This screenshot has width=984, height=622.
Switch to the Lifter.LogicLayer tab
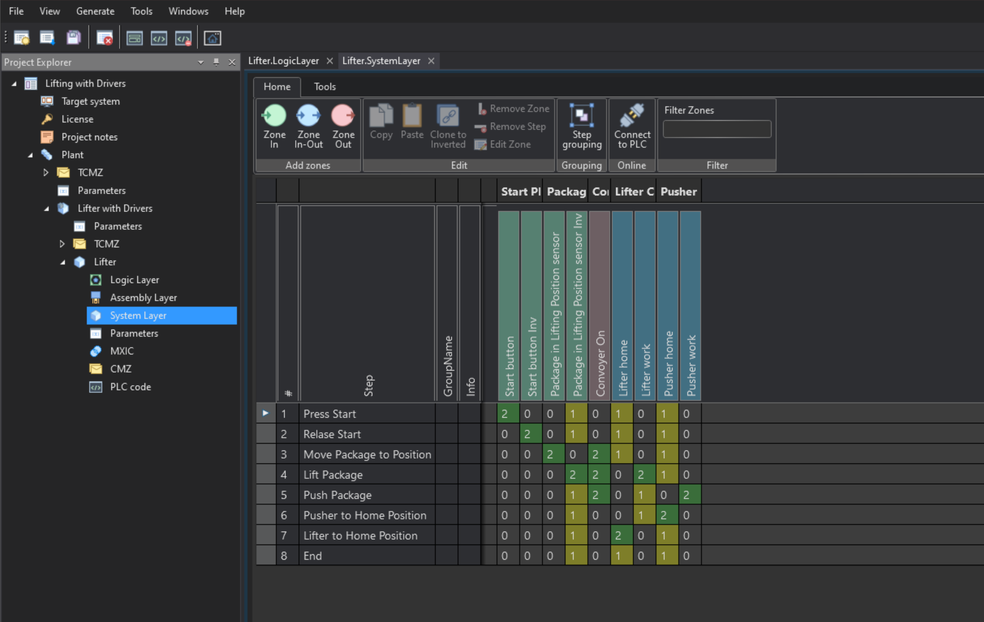point(283,61)
